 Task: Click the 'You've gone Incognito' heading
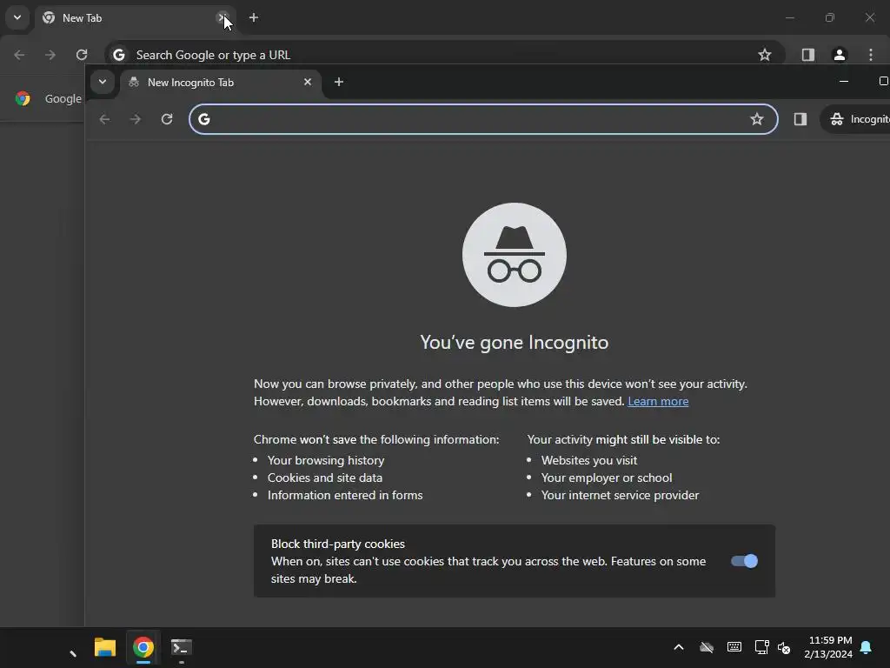(515, 342)
